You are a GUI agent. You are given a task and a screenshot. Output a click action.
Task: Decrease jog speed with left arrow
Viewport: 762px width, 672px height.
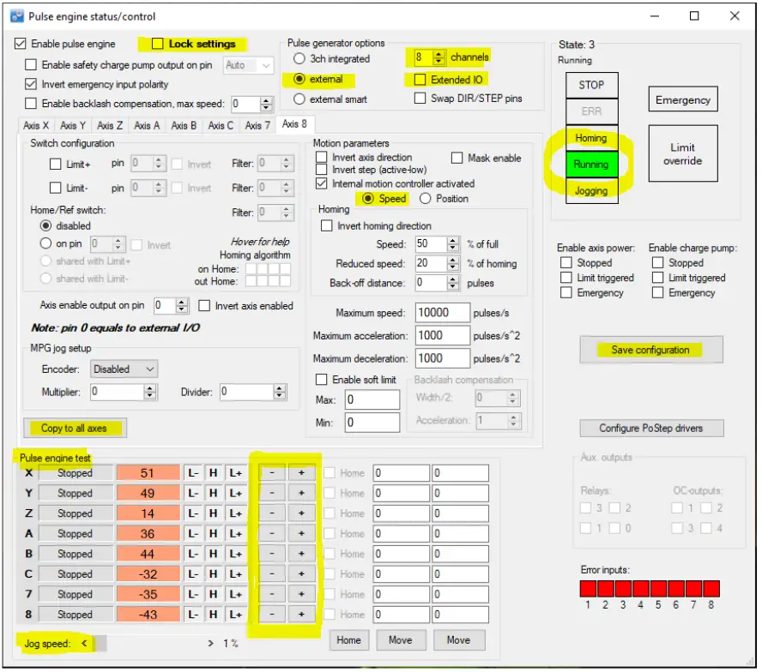coord(84,643)
